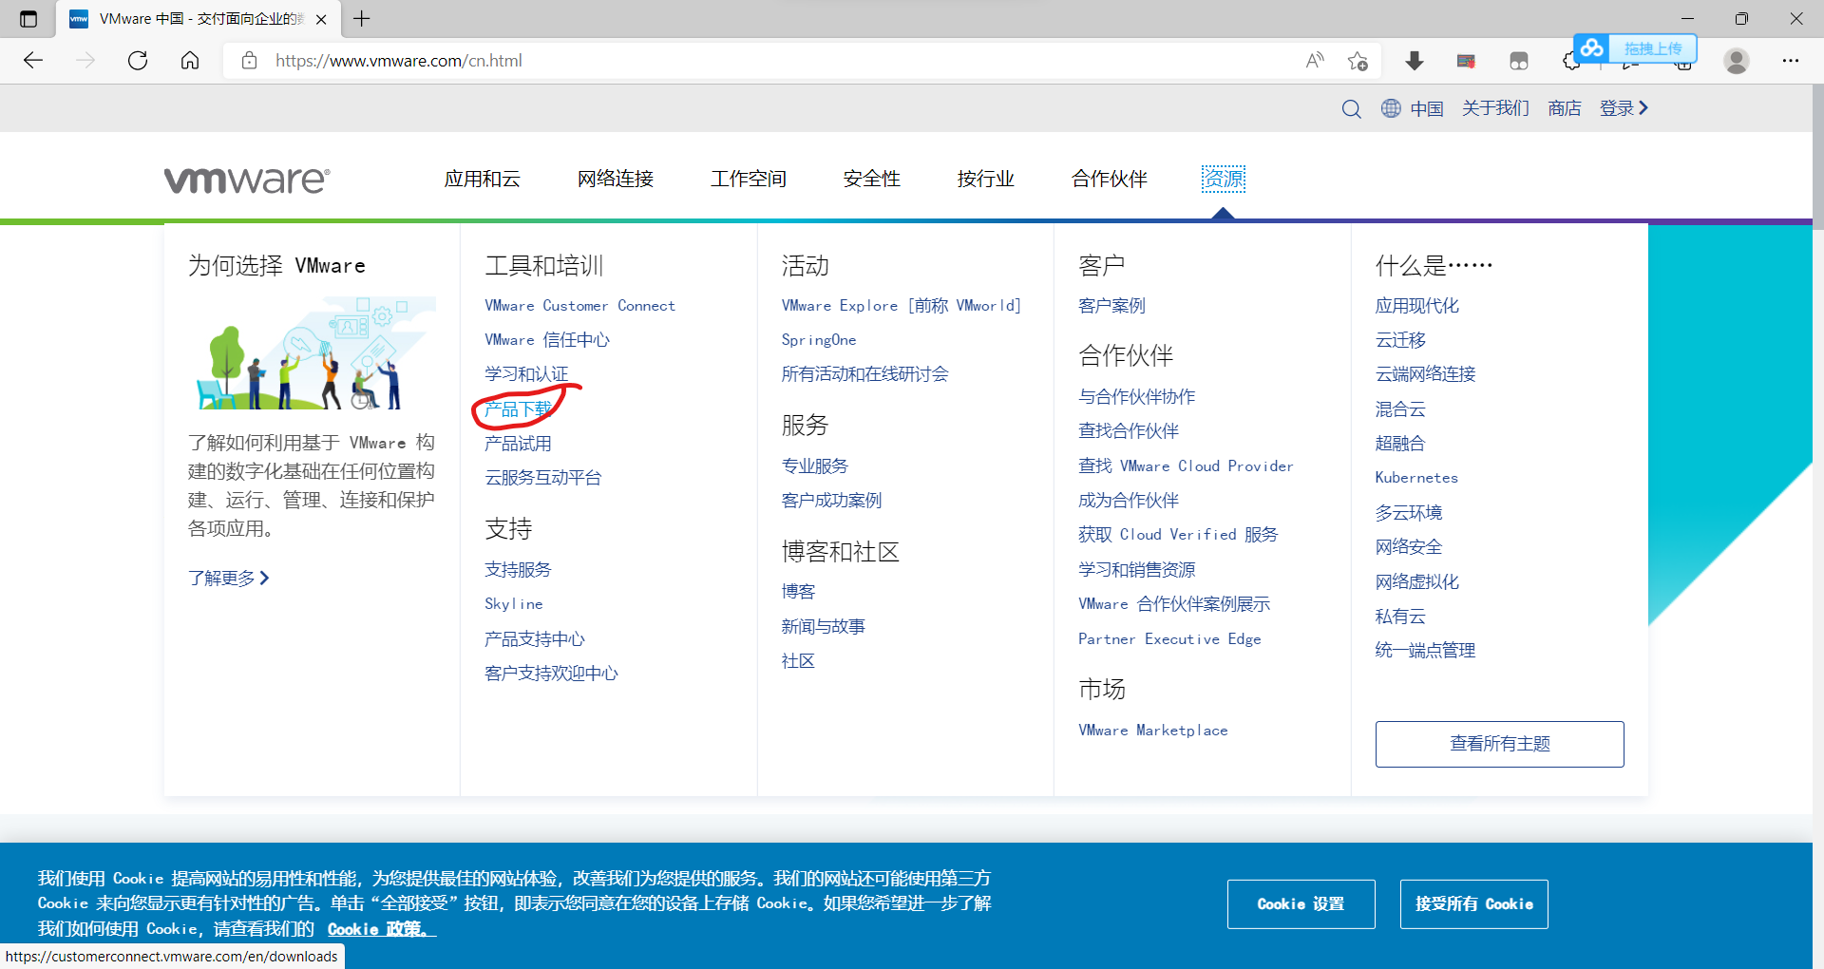
Task: Open 客户支持欢迎中心 link
Action: click(x=551, y=674)
